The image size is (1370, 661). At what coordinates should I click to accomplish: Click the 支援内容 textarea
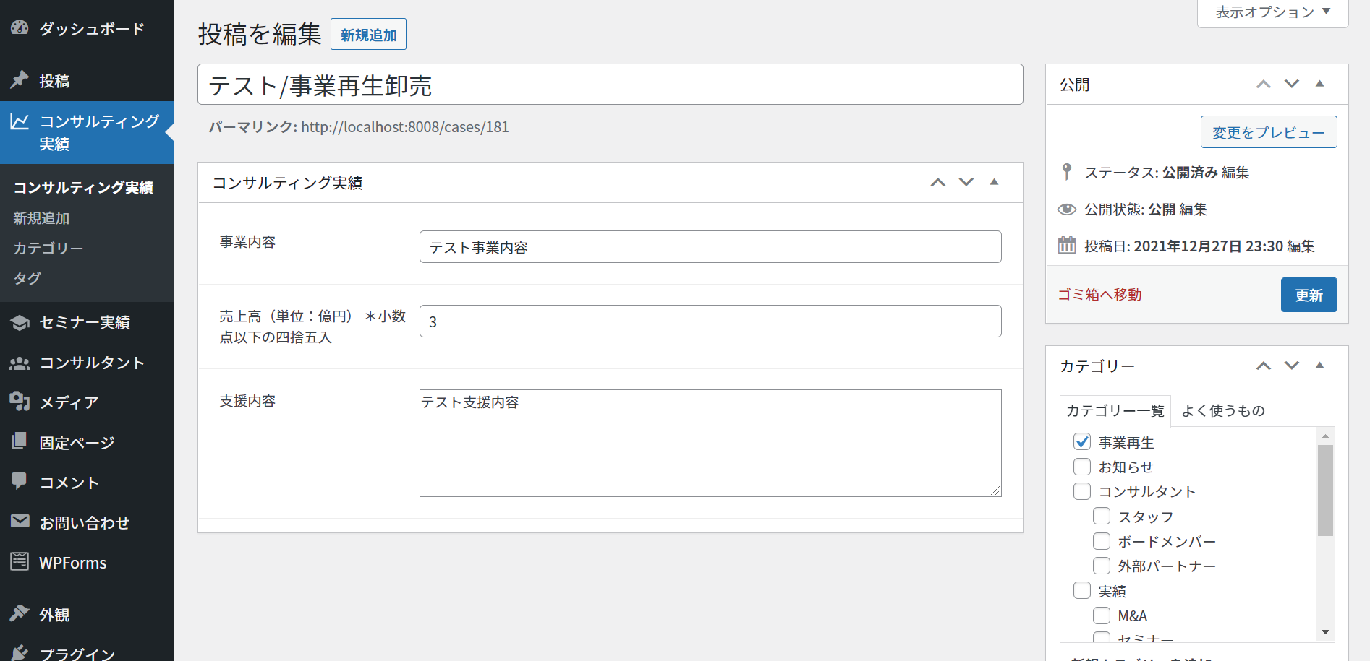coord(710,443)
